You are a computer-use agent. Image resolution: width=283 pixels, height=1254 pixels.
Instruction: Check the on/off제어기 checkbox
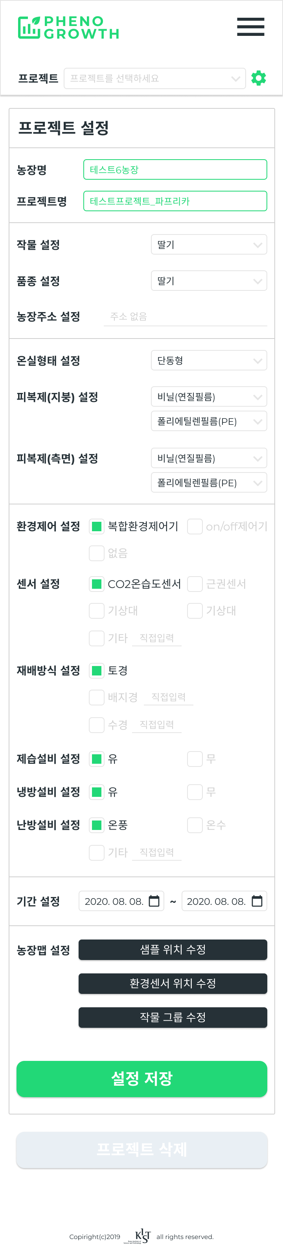tap(195, 526)
